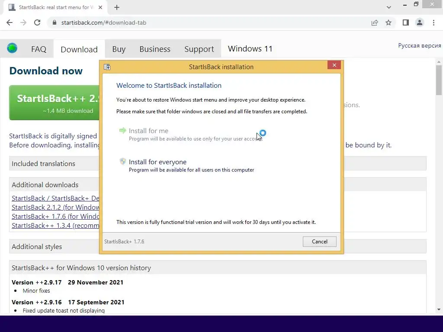Open the Business tab
Screen dimensions: 443x332
[x=155, y=49]
